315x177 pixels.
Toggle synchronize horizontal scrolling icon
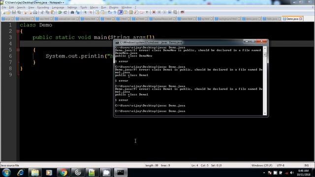(x=102, y=12)
